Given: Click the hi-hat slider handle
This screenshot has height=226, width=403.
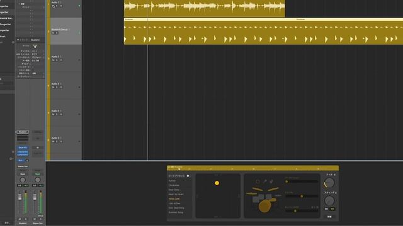Looking at the screenshot, I should click(302, 196).
